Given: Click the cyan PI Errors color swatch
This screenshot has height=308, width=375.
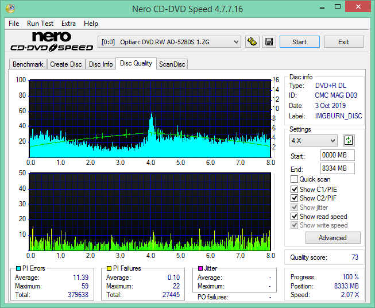Looking at the screenshot, I should click(18, 268).
